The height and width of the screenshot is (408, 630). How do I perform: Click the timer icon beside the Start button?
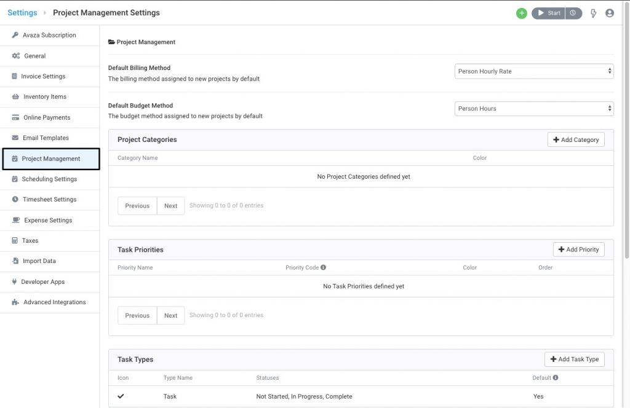[573, 13]
